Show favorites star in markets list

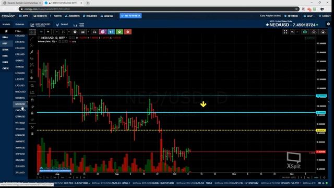point(6,31)
